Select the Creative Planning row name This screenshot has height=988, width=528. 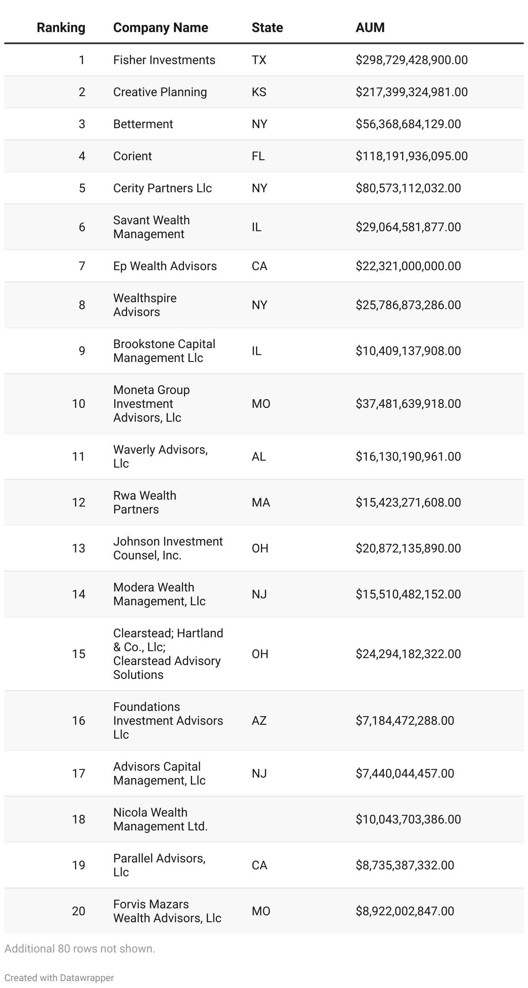[x=160, y=92]
